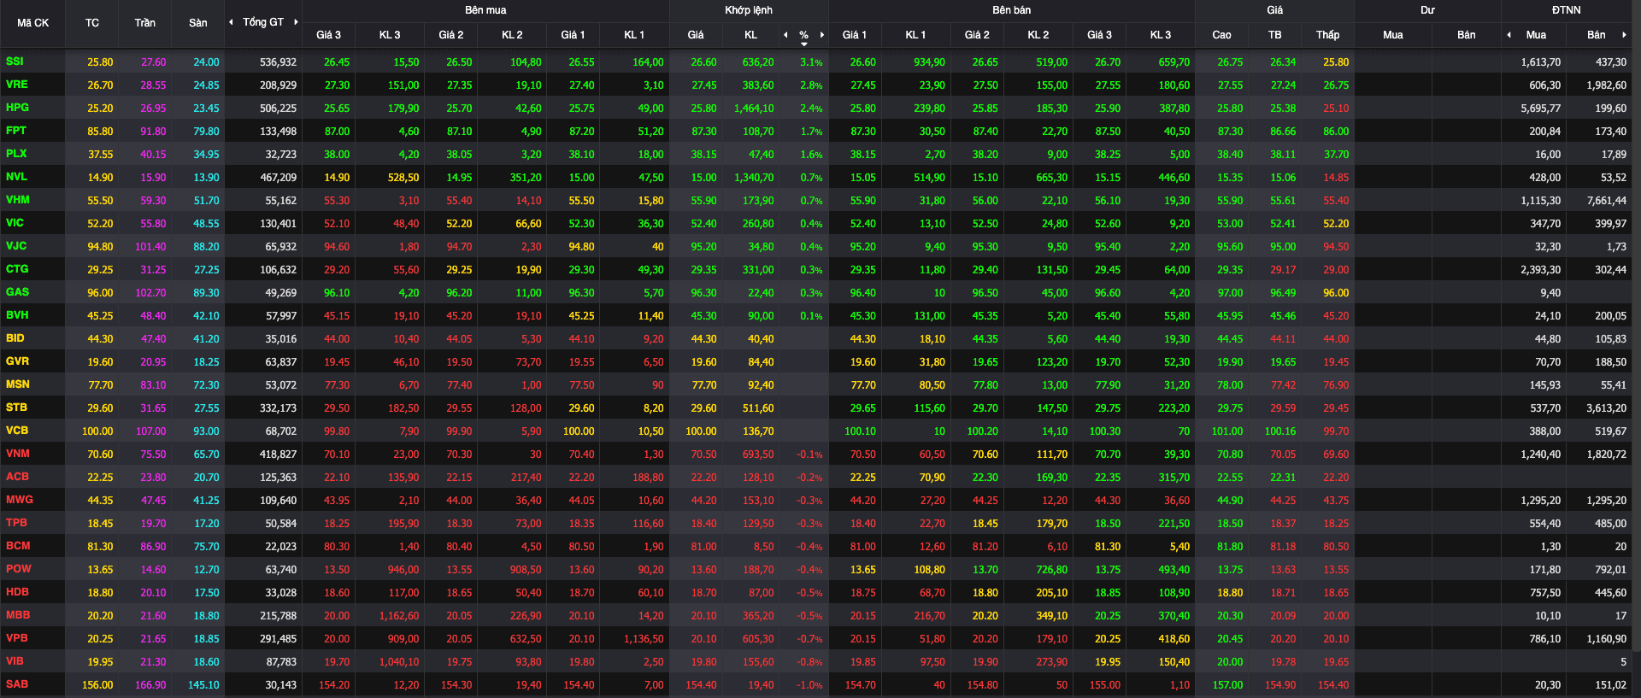Click right arrow after ĐTNN Bán header
1641x698 pixels.
[1624, 35]
